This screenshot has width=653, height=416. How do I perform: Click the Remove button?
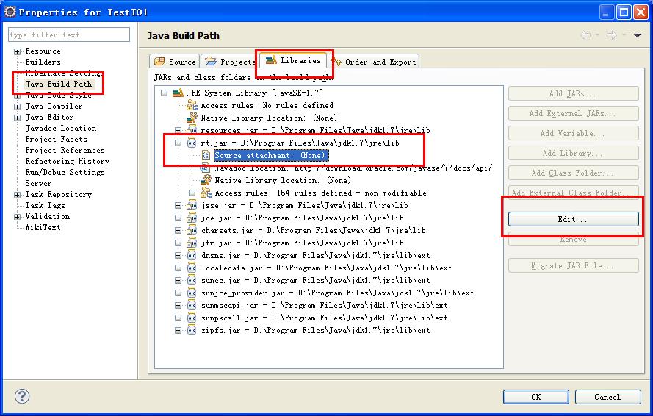[573, 240]
